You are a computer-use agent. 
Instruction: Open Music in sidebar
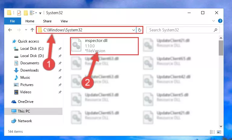click(22, 78)
